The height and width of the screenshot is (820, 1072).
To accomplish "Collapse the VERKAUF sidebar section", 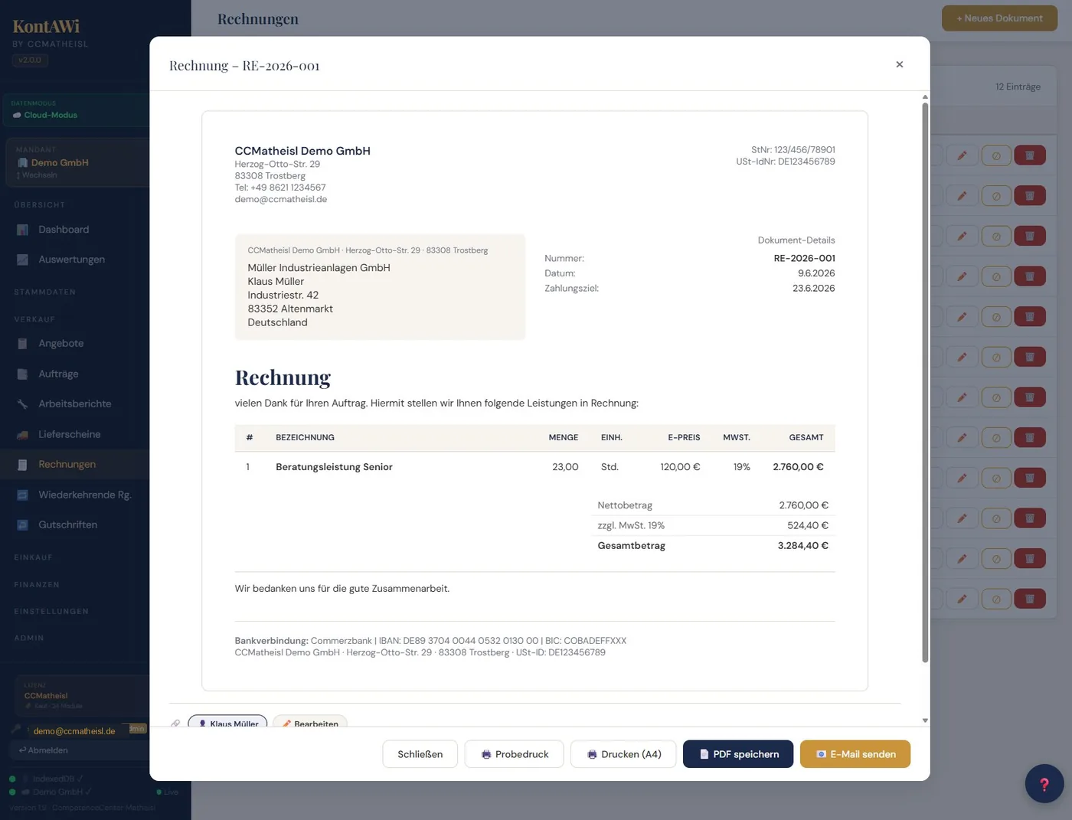I will click(34, 319).
